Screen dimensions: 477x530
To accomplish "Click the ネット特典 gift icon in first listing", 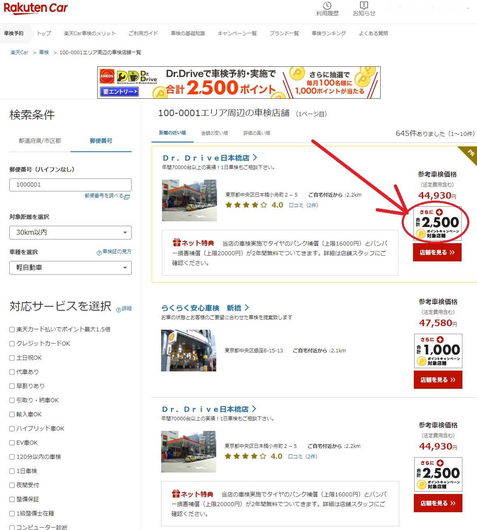I will pyautogui.click(x=177, y=243).
